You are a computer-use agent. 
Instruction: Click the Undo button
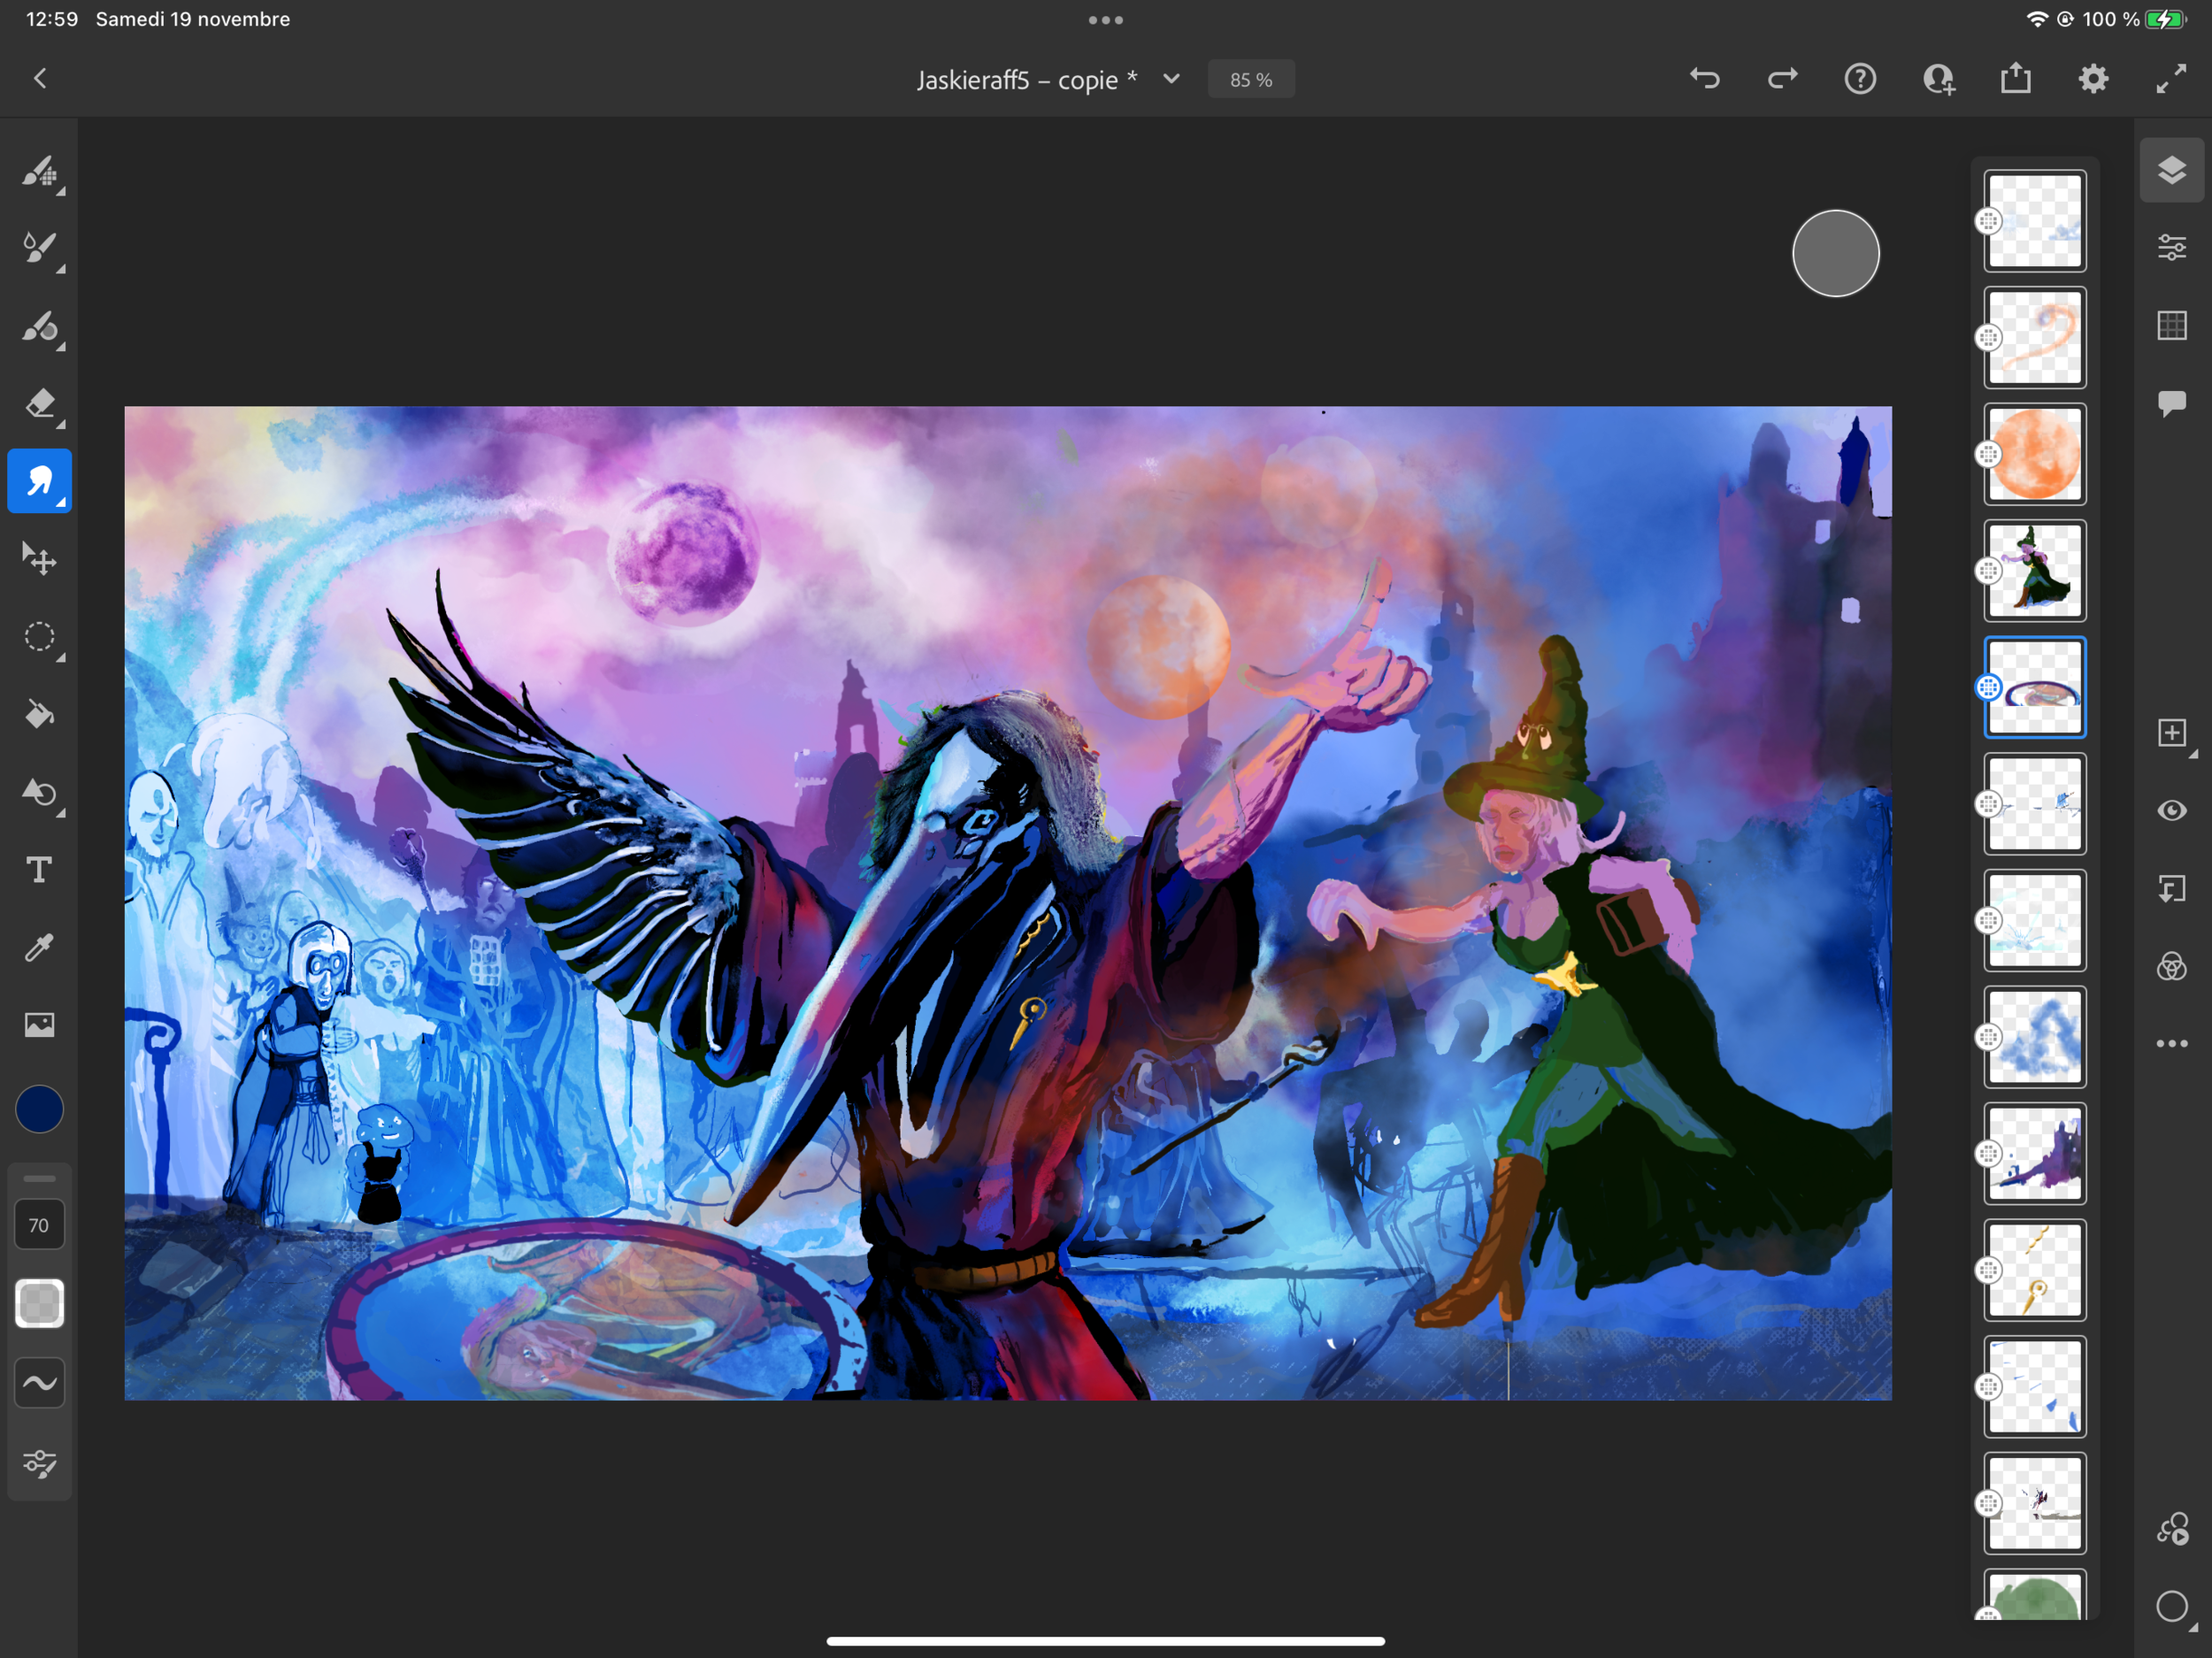tap(1704, 79)
